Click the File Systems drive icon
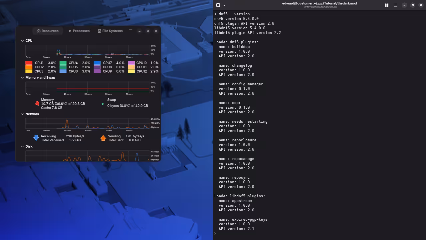The image size is (426, 240). pos(99,31)
